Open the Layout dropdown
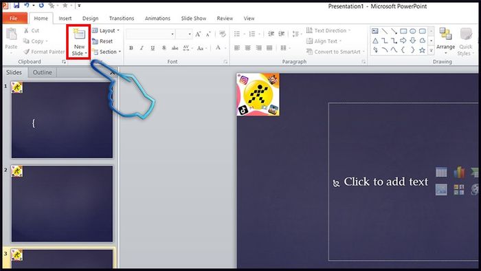The height and width of the screenshot is (271, 481). coord(106,30)
